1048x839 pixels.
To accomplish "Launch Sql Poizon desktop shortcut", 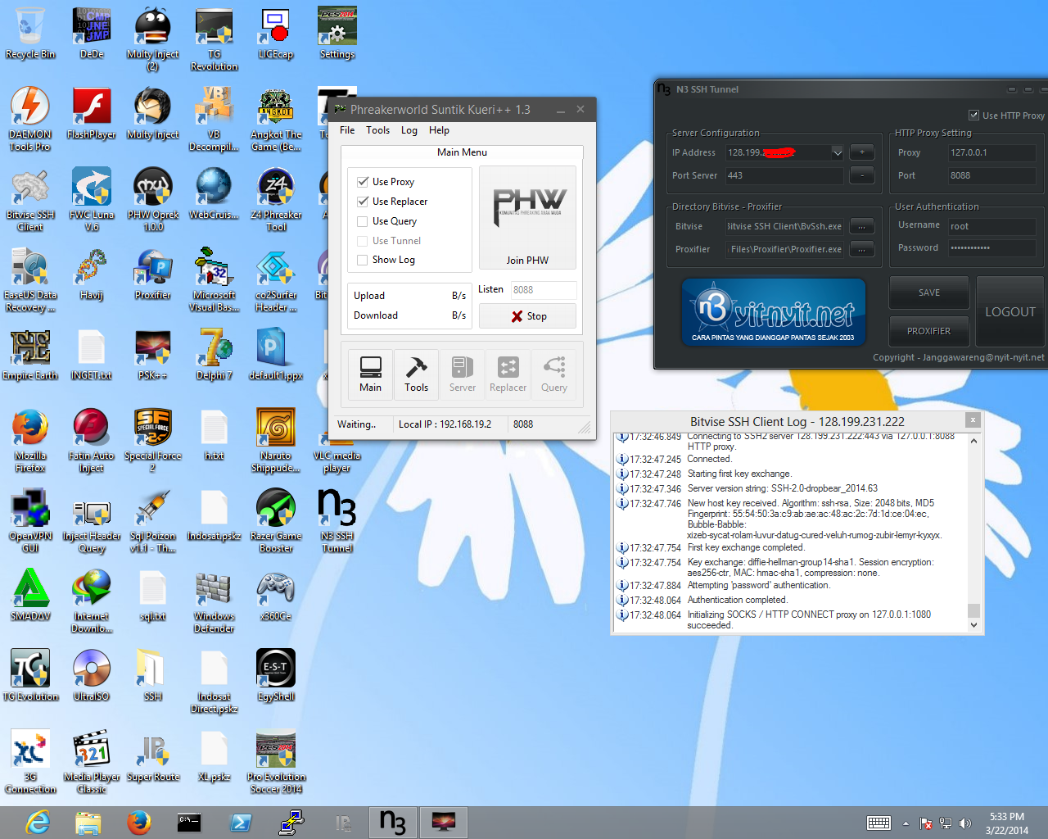I will 153,520.
